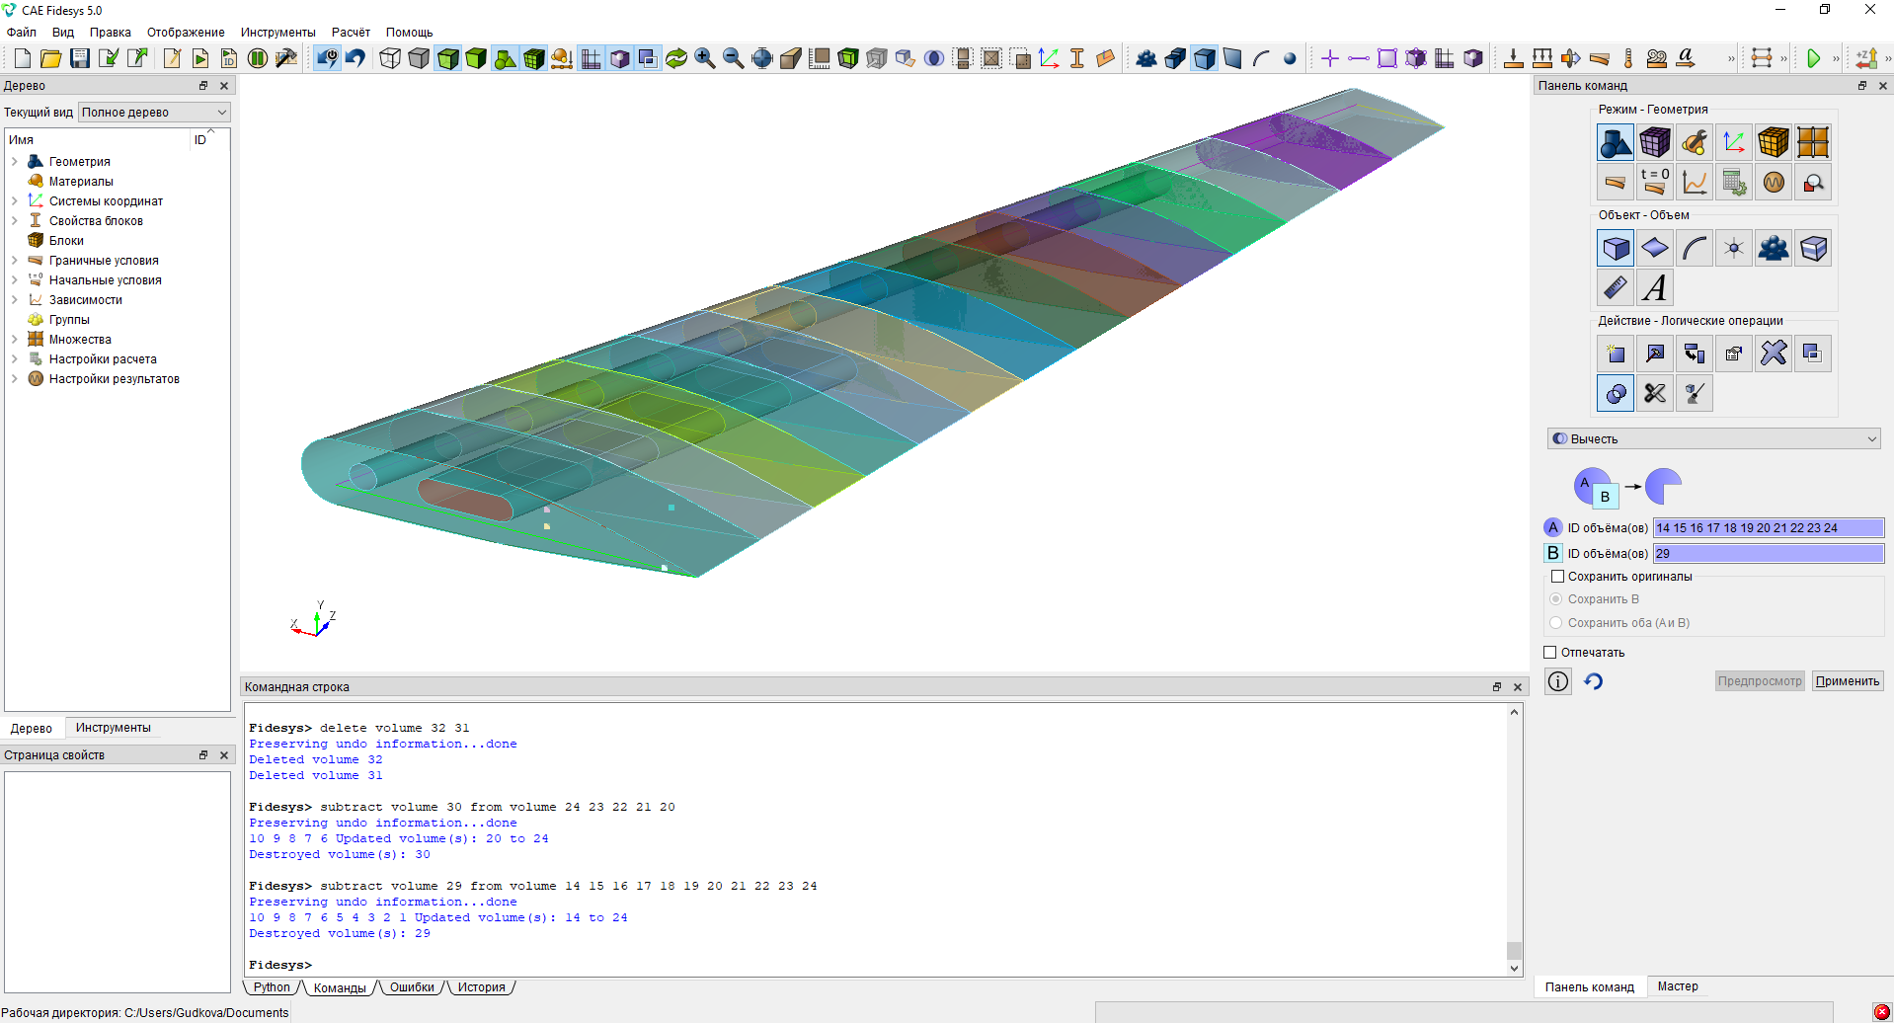Image resolution: width=1894 pixels, height=1023 pixels.
Task: Switch to the История tab
Action: [x=481, y=987]
